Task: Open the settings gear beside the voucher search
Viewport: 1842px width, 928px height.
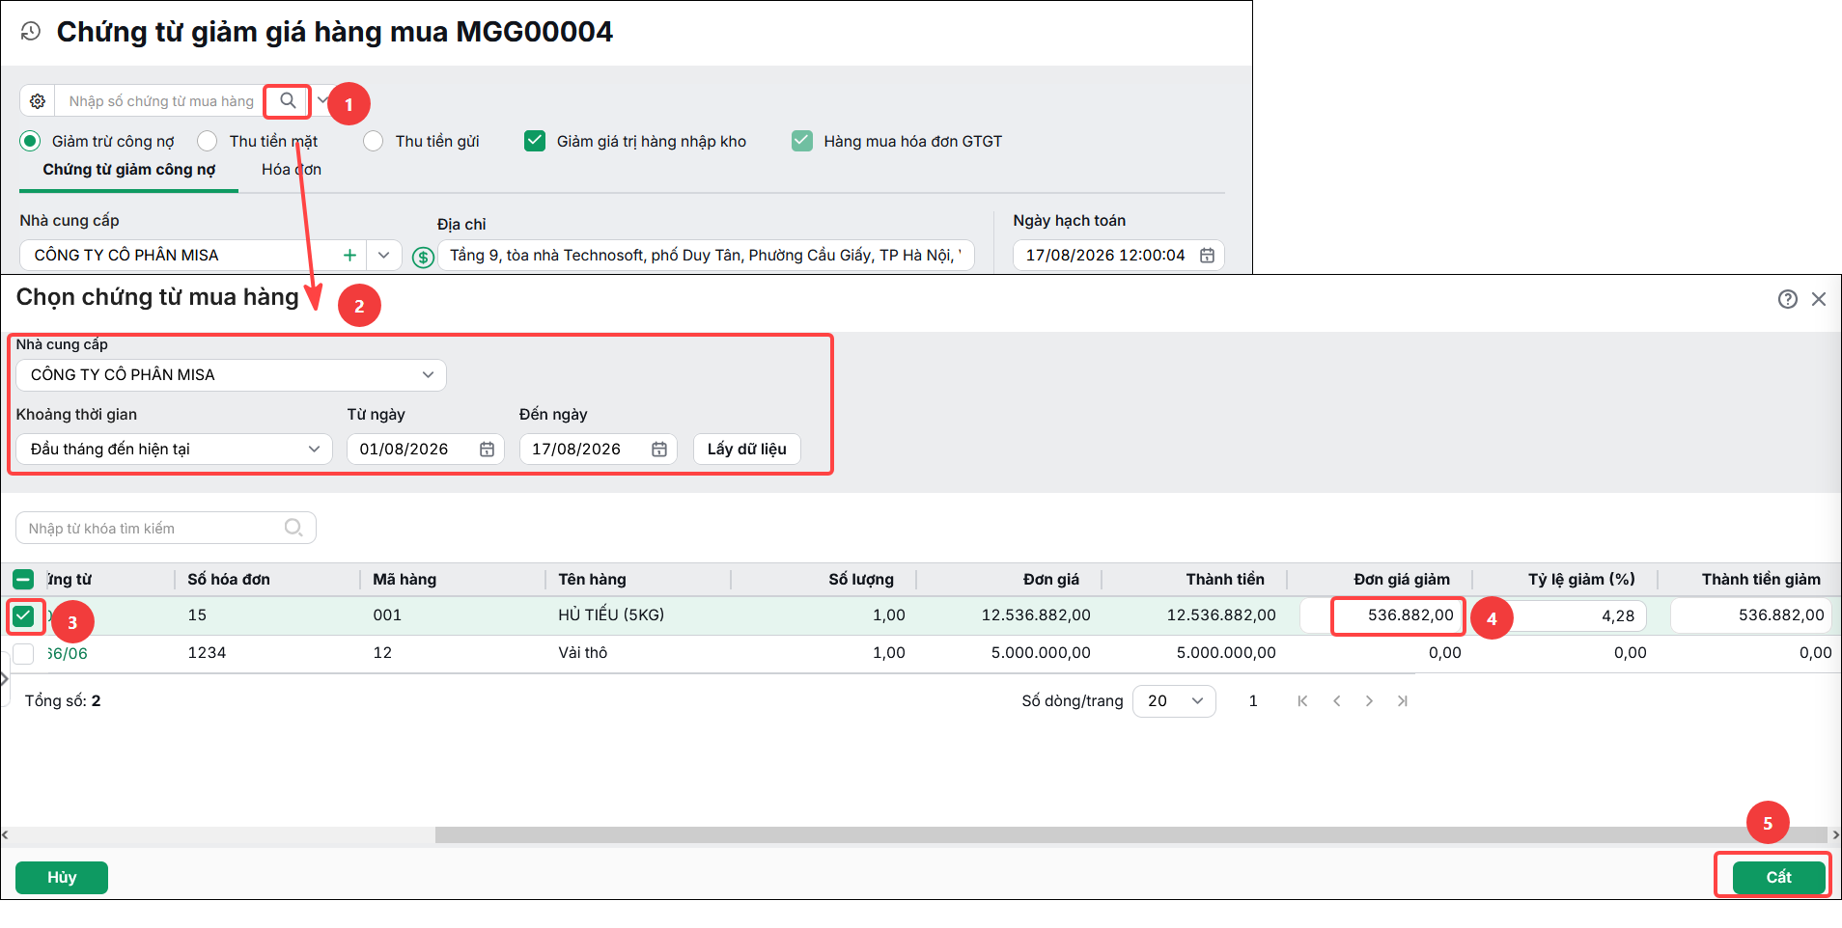Action: [x=38, y=101]
